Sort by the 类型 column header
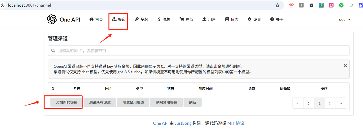Screen dimensions: 363x134 tap(139, 89)
